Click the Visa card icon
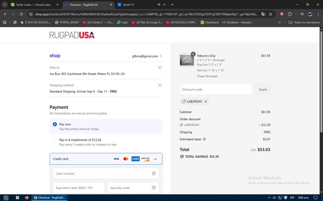 tap(116, 159)
